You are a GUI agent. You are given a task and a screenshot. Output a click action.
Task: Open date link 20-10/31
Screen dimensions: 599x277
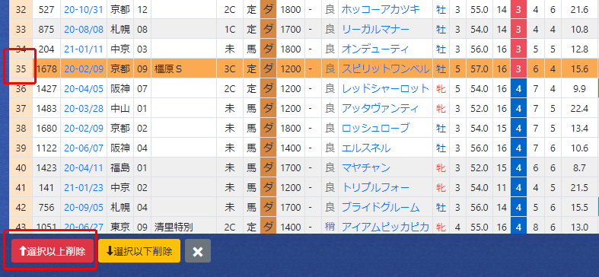click(x=84, y=9)
